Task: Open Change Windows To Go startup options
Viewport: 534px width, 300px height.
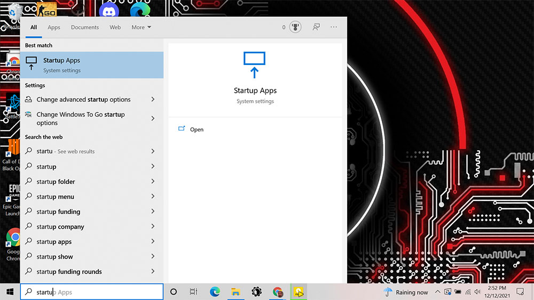Action: click(81, 119)
